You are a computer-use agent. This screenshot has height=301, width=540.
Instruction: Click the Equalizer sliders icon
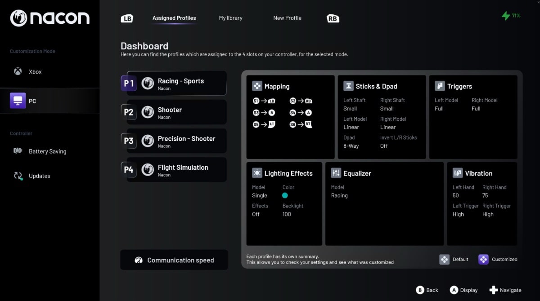pos(336,173)
